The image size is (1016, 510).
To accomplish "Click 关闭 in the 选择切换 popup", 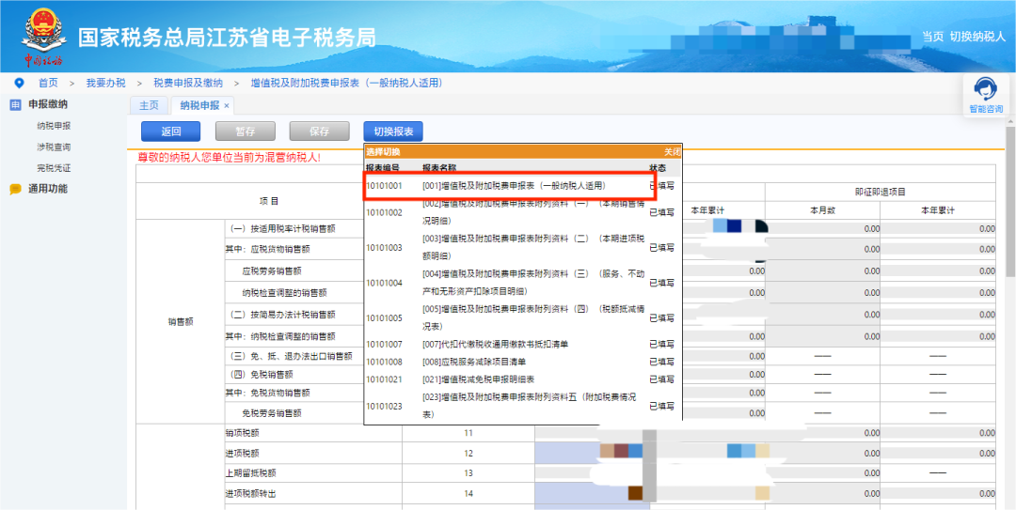I will [x=672, y=152].
